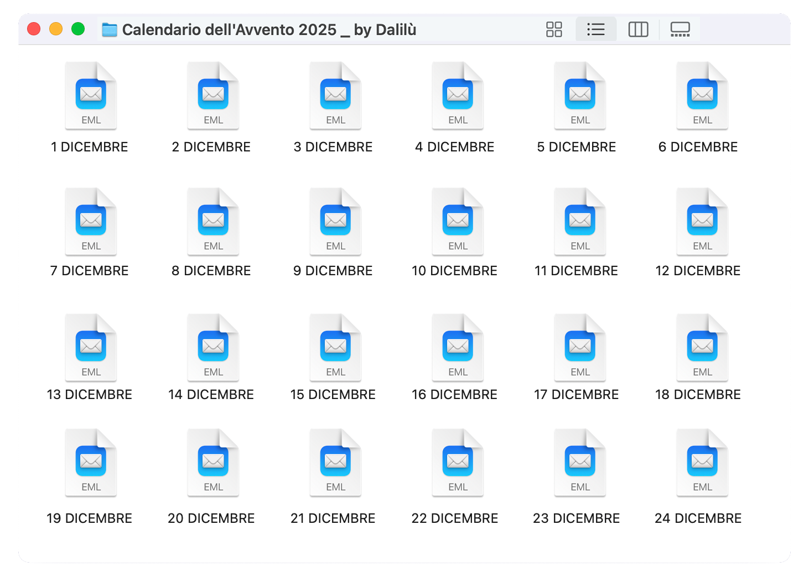The width and height of the screenshot is (809, 577).
Task: Select the 1 DICEMBRE EML file icon
Action: tap(91, 96)
